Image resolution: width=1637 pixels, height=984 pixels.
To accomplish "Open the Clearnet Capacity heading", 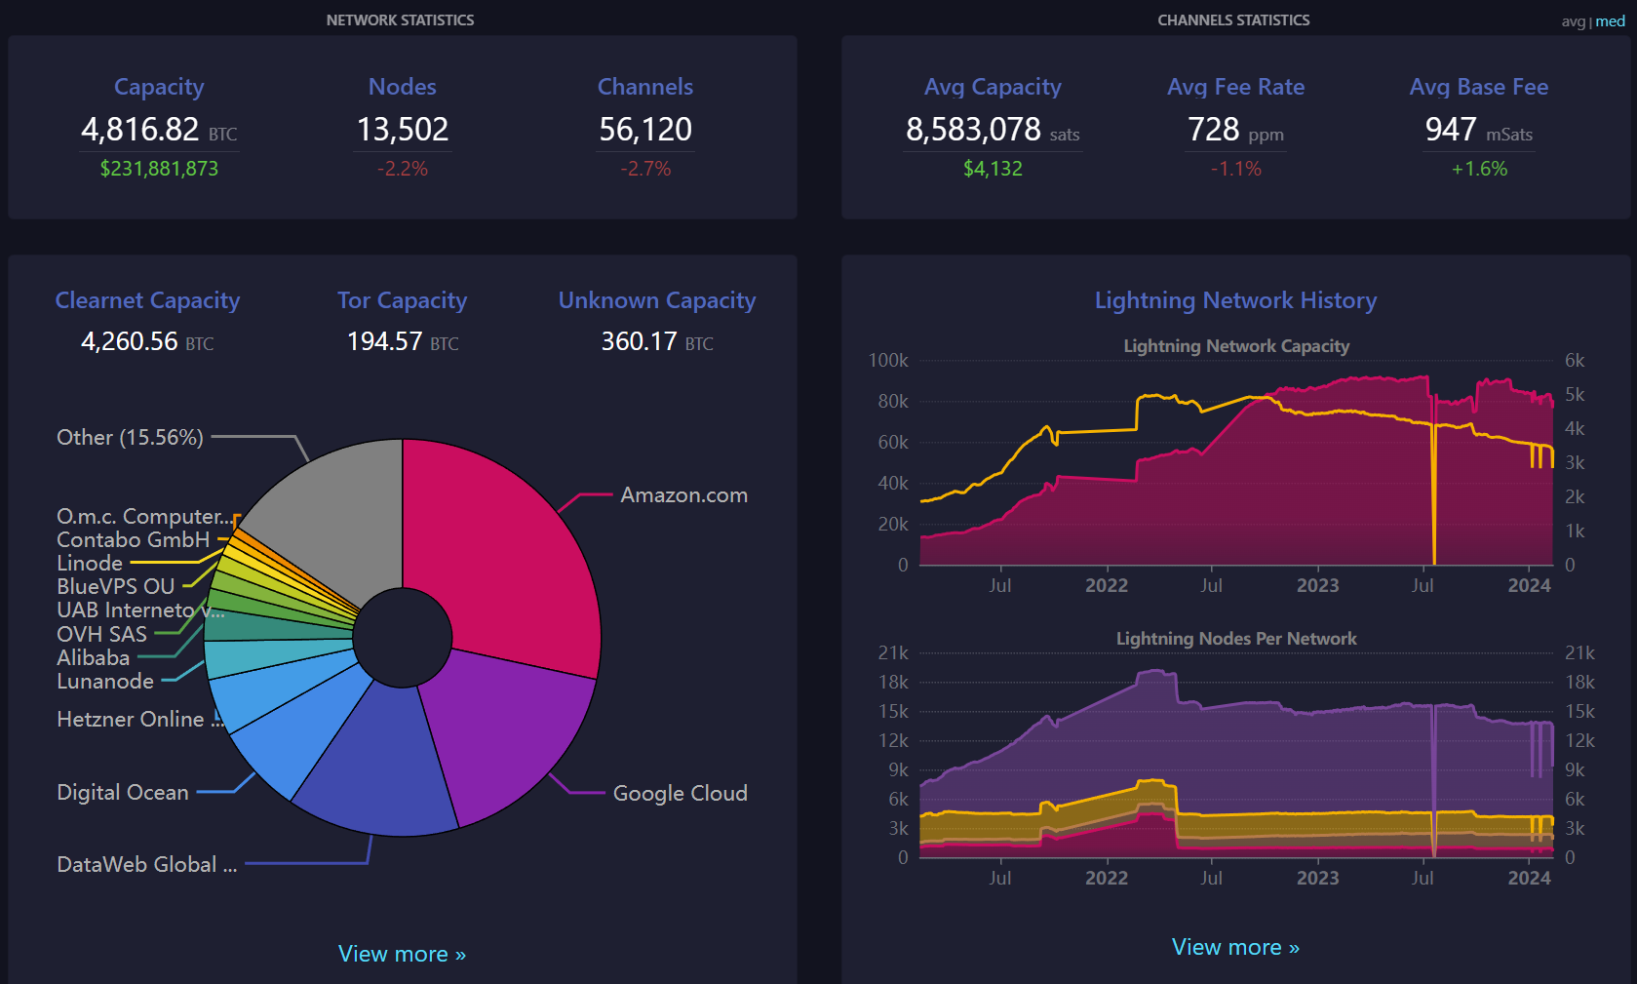I will point(147,300).
